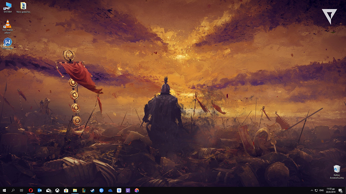
Task: Select the VLC media player shortcut
Action: [x=8, y=27]
